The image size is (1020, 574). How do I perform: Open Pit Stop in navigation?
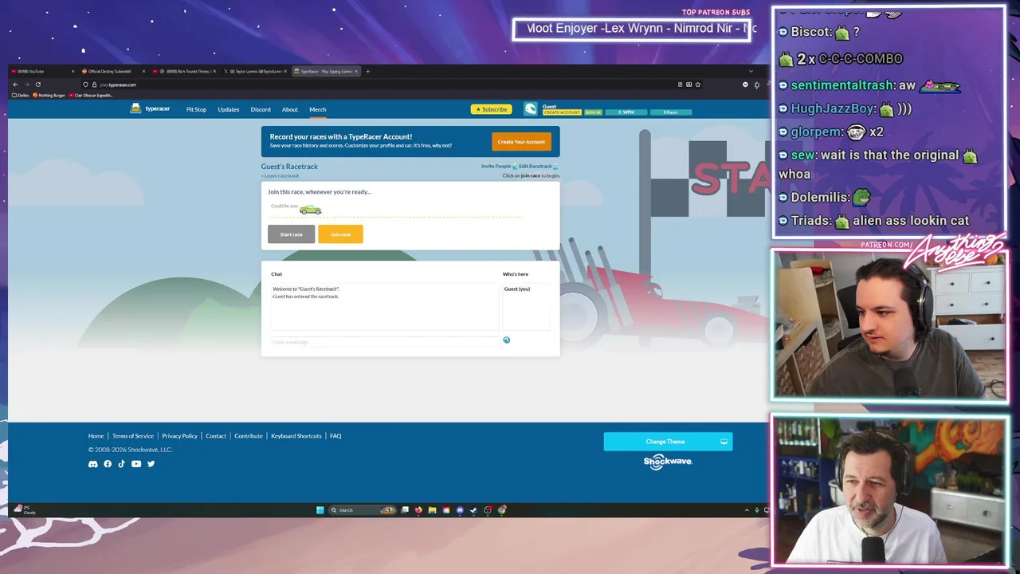pos(196,109)
